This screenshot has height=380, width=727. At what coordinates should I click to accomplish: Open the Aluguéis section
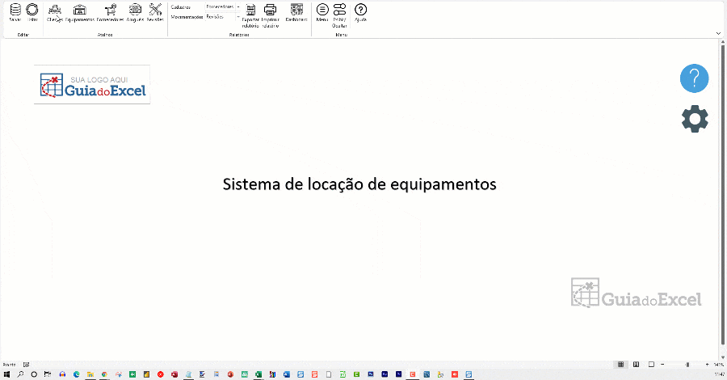[136, 12]
